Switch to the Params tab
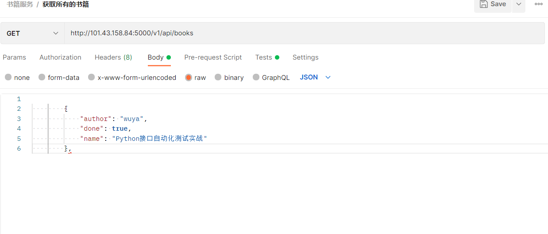The height and width of the screenshot is (234, 548). [14, 57]
